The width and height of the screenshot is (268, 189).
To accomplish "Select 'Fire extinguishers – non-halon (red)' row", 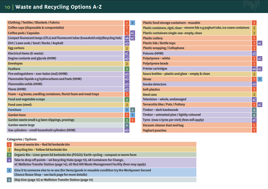I will (x=65, y=74).
